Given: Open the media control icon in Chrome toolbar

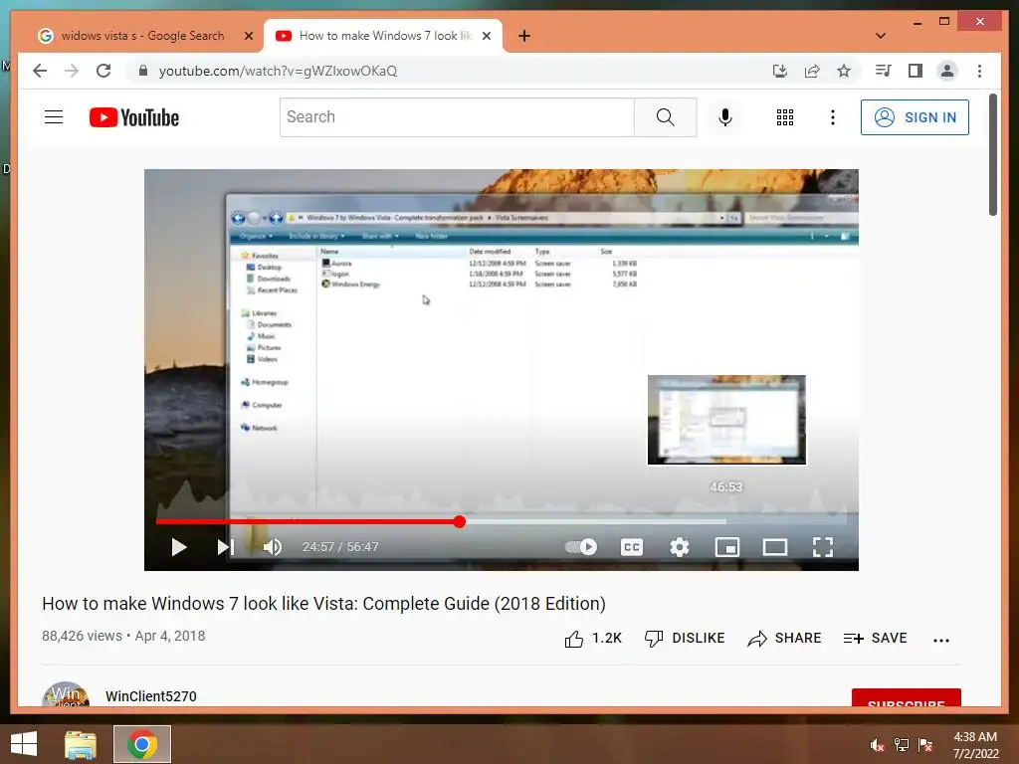Looking at the screenshot, I should (x=884, y=71).
